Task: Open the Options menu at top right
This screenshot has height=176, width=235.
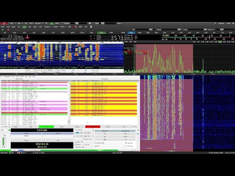Action: (221, 23)
